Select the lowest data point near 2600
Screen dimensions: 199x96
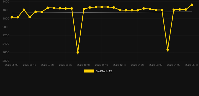[x=78, y=52]
